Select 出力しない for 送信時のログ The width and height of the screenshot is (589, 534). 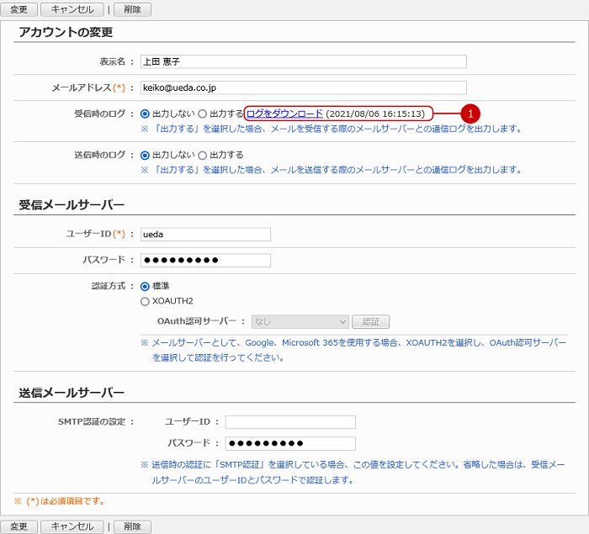[146, 156]
